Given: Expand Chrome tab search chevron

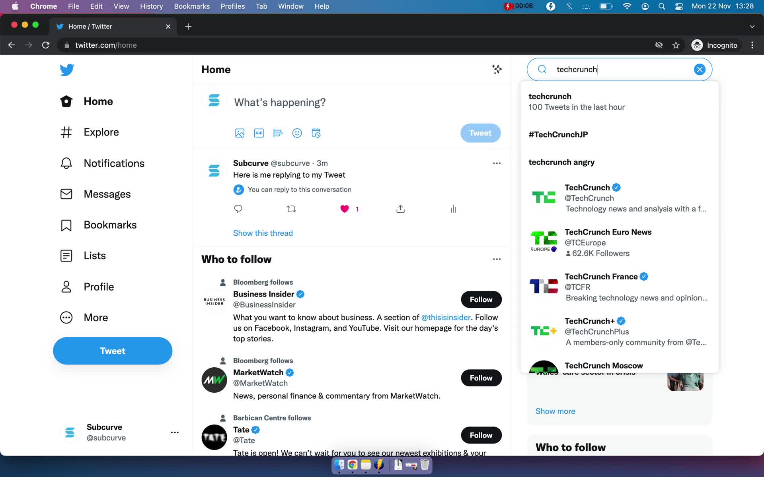Looking at the screenshot, I should (752, 27).
